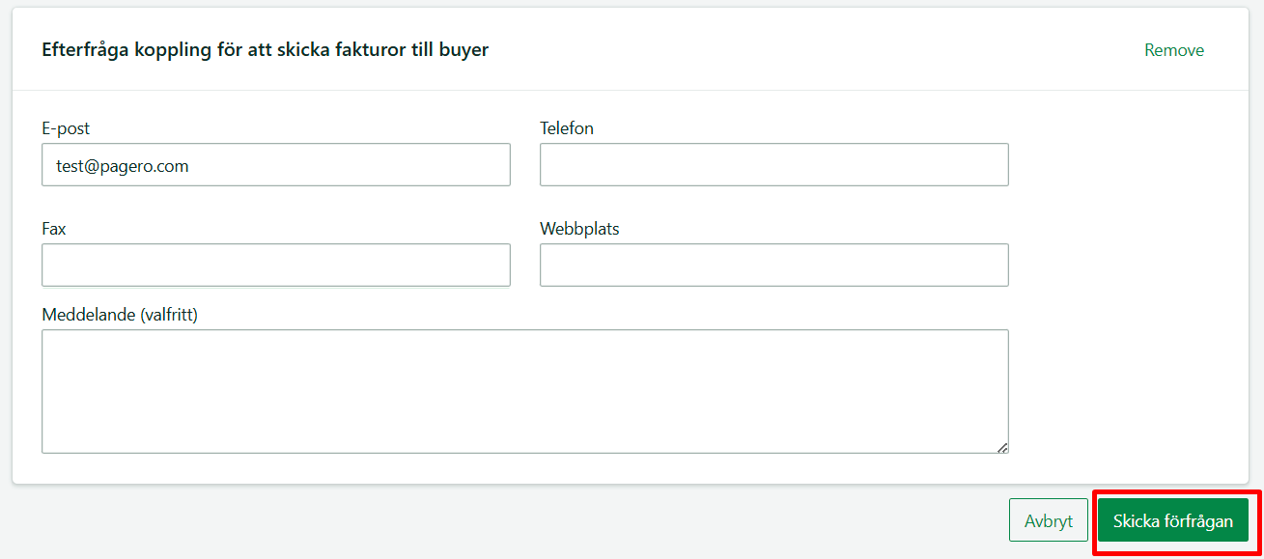Click the Remove link
Screen dimensions: 1264x559
1174,50
